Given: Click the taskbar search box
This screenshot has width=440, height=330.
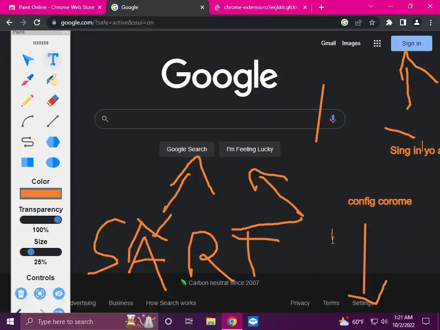Looking at the screenshot, I should pyautogui.click(x=89, y=321).
